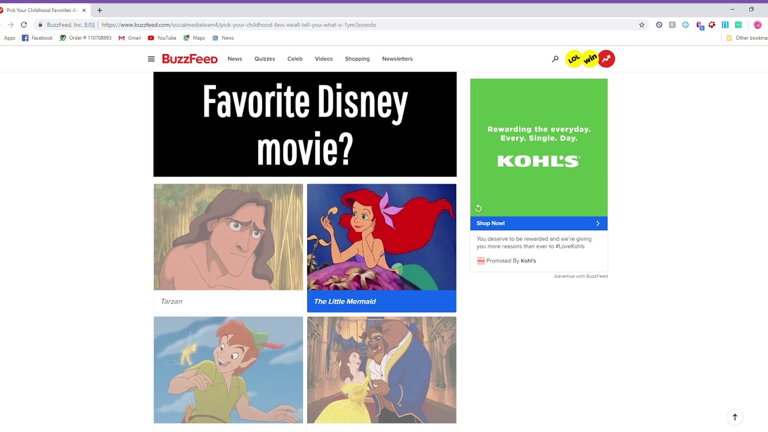Click the green Kohl's ad banner
768x432 pixels.
539,148
